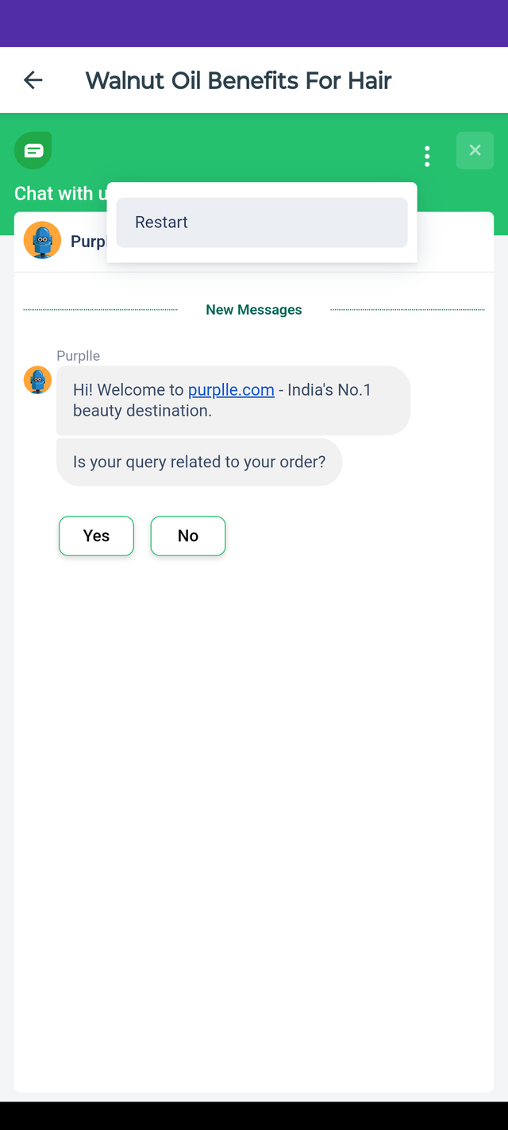The image size is (508, 1130).
Task: Tap the purple status bar at top
Action: coord(254,23)
